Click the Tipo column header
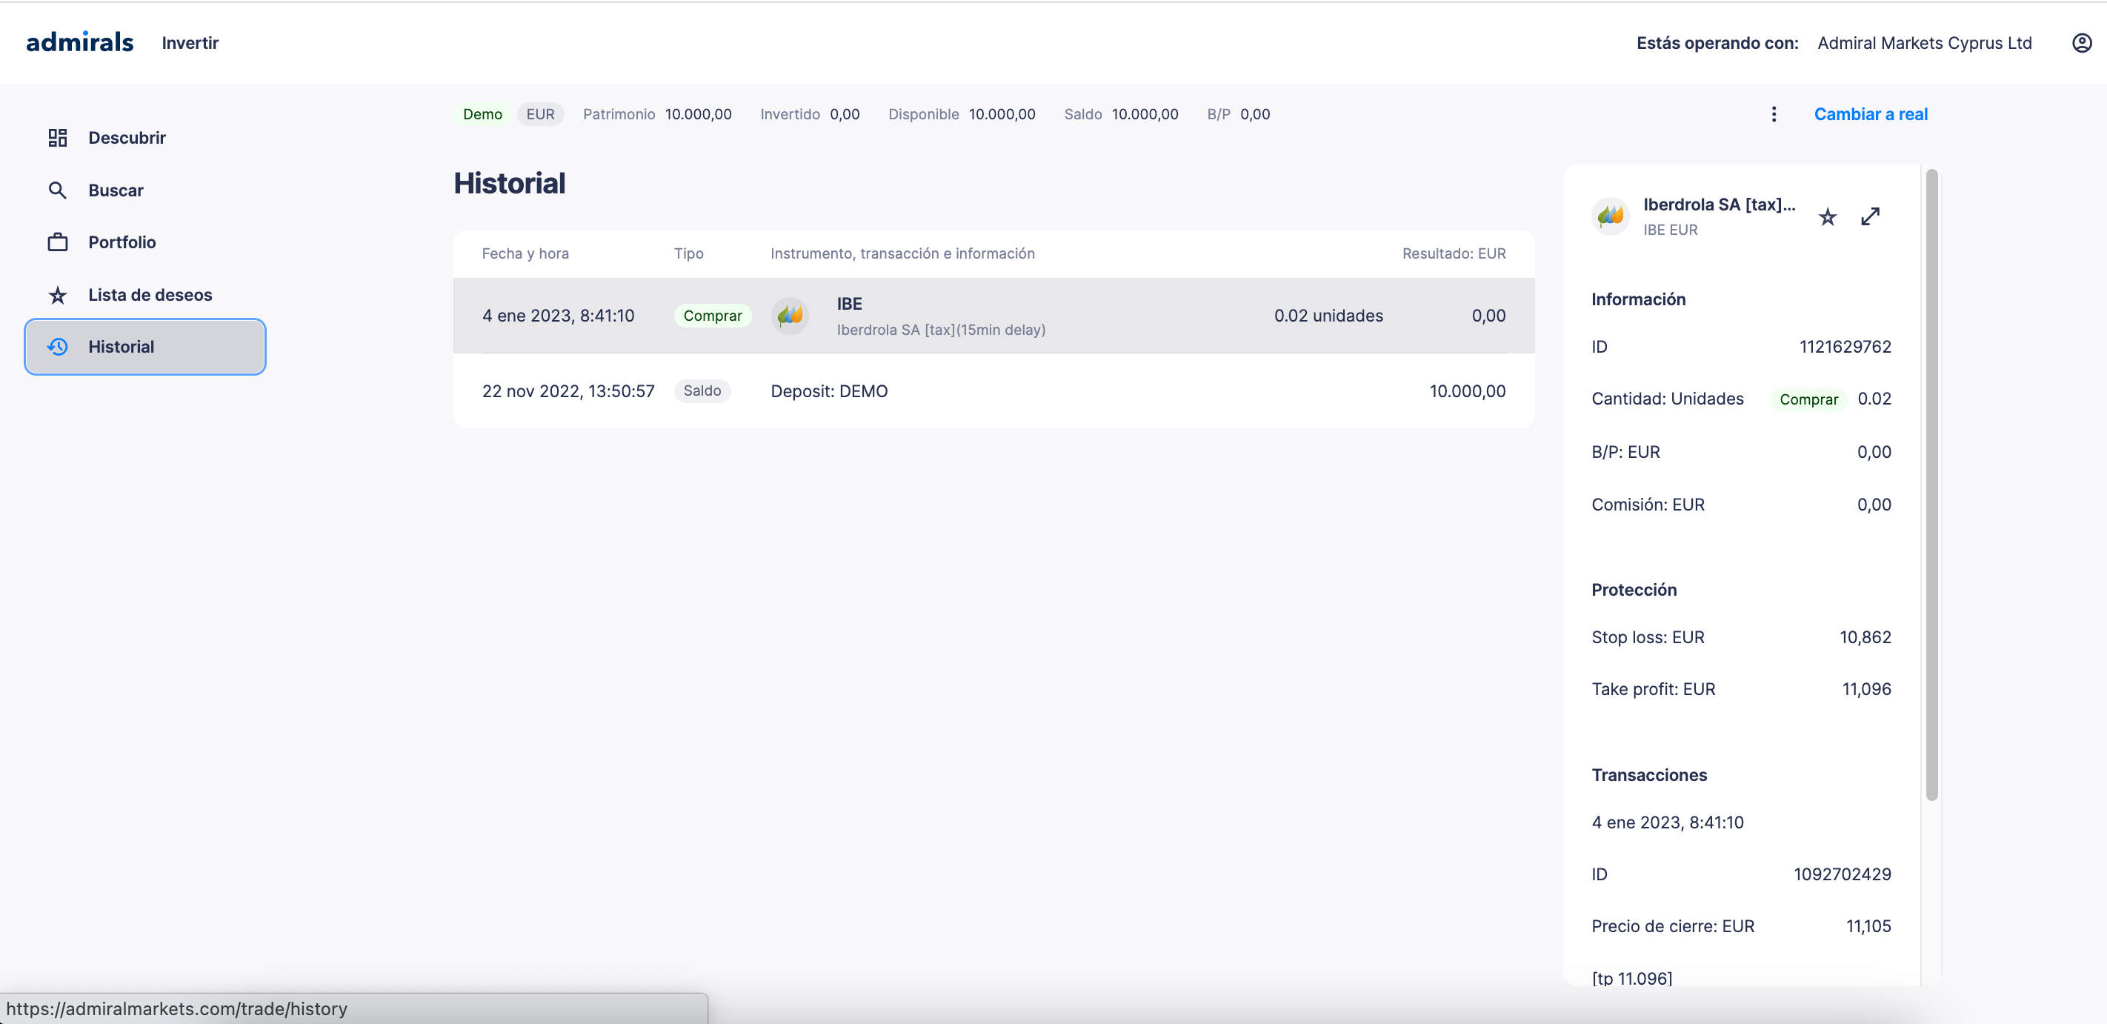Viewport: 2107px width, 1024px height. click(689, 253)
